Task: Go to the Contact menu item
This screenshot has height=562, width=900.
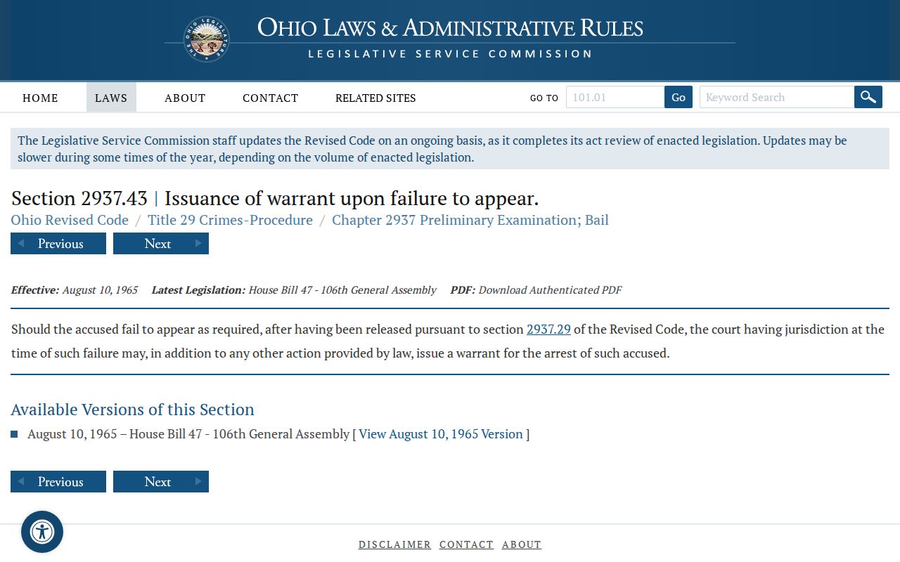Action: coord(271,98)
